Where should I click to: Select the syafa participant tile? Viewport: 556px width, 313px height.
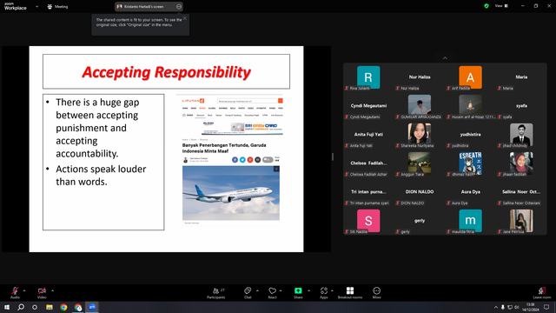click(x=521, y=106)
